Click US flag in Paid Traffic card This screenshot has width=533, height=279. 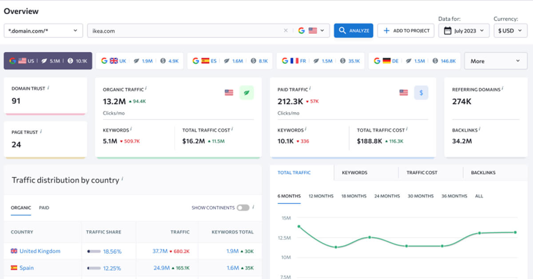point(403,92)
